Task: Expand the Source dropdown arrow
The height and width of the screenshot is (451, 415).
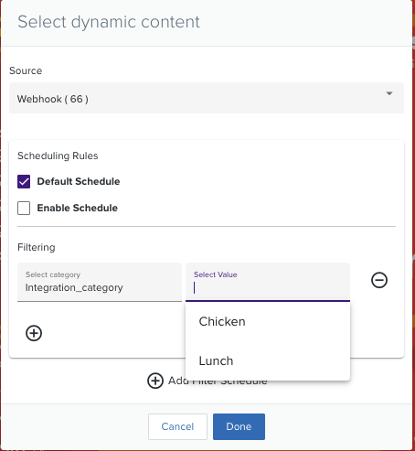Action: 389,93
